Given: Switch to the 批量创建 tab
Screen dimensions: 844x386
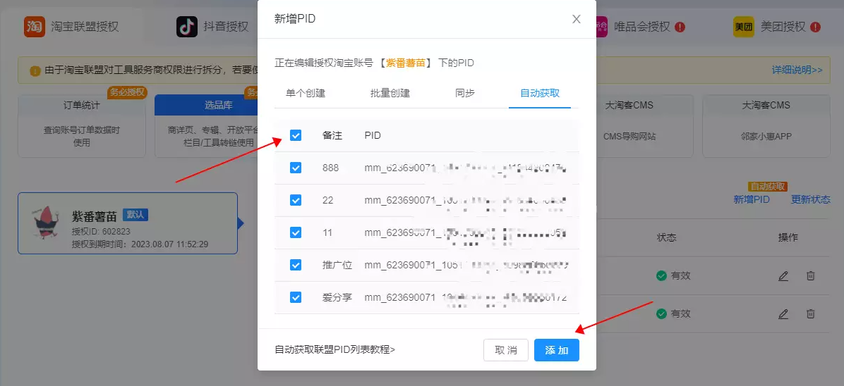Looking at the screenshot, I should [390, 93].
